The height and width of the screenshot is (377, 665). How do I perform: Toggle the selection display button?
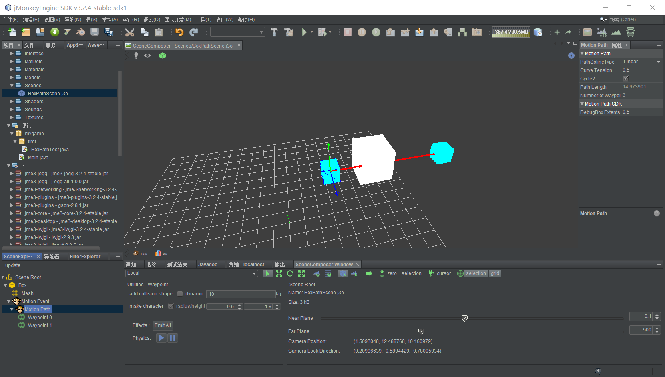[476, 273]
